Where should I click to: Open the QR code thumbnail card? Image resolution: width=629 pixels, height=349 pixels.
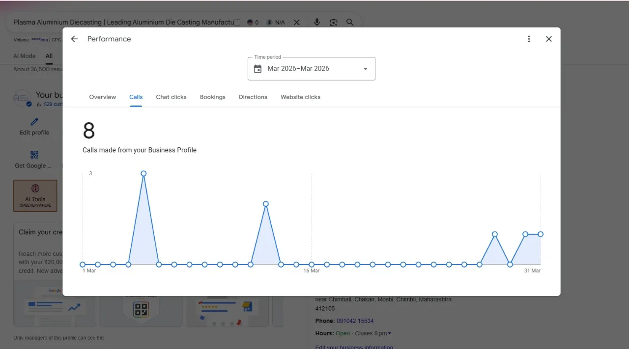[x=142, y=310]
